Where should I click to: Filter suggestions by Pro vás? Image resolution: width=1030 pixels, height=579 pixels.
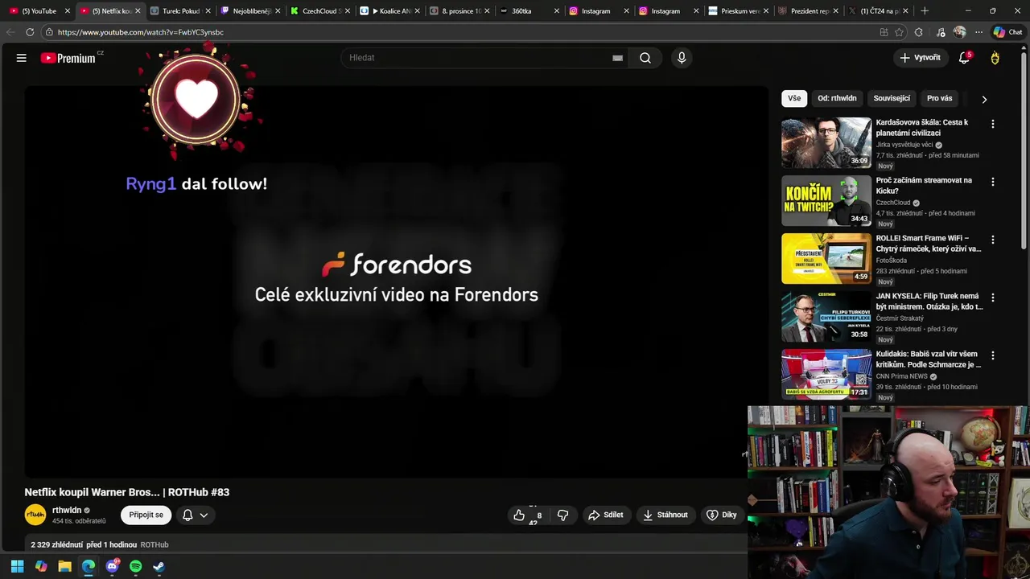(939, 98)
